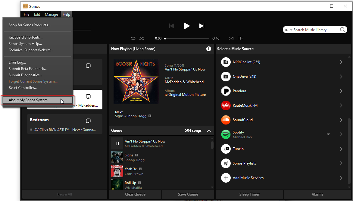Open the Edit menu
The height and width of the screenshot is (201, 353).
[x=37, y=14]
